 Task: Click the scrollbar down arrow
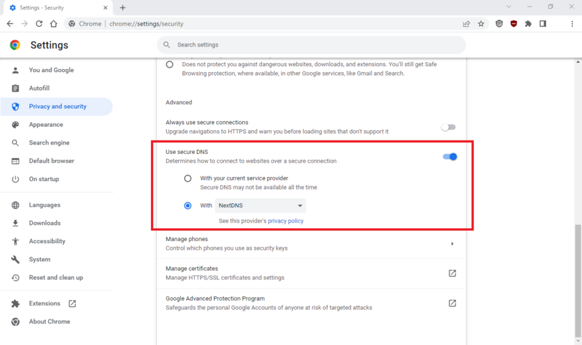[578, 341]
